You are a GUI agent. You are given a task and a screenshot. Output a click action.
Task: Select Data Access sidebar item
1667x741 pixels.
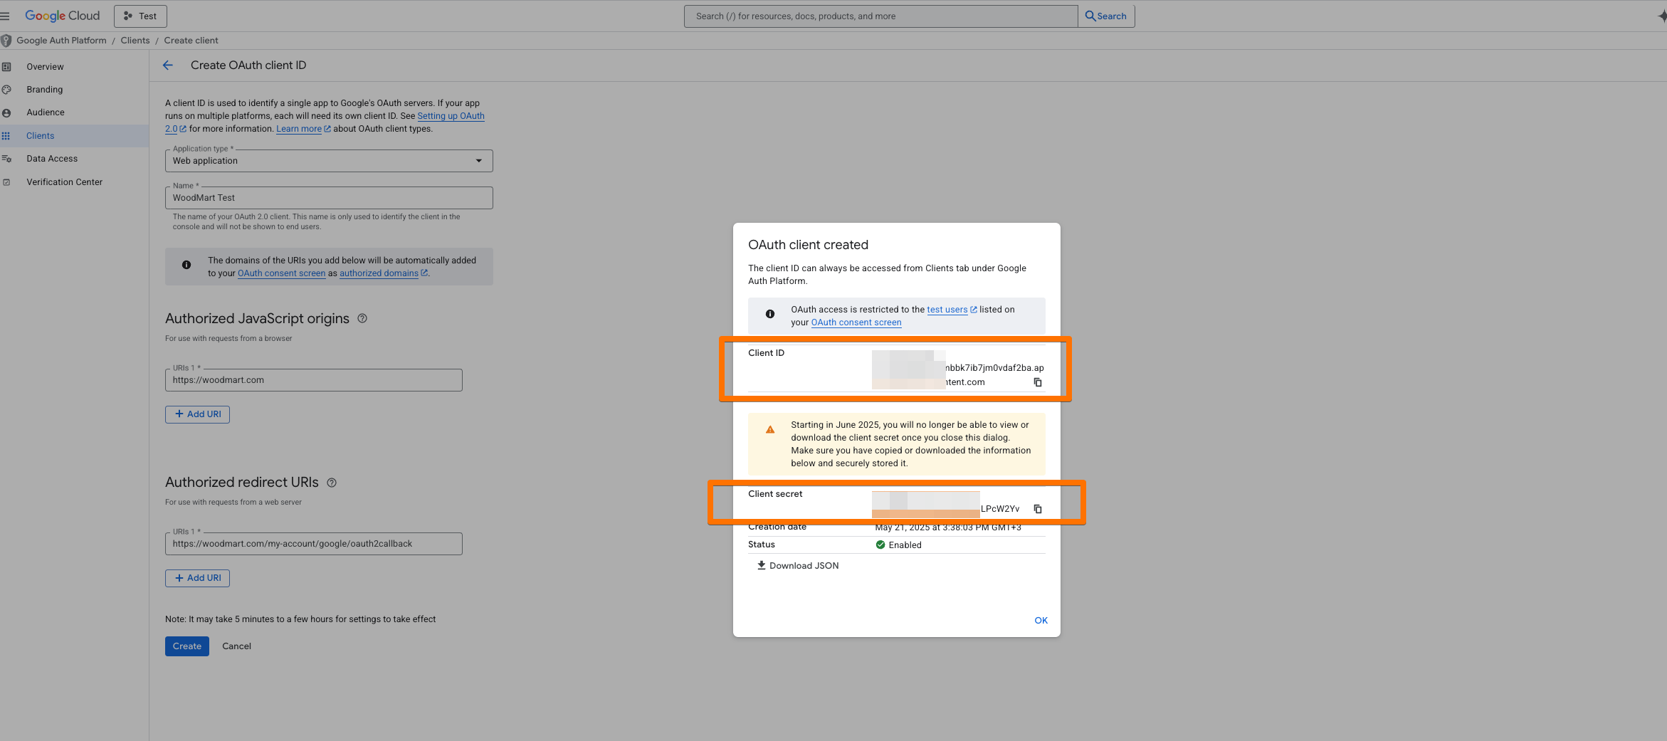click(x=52, y=159)
